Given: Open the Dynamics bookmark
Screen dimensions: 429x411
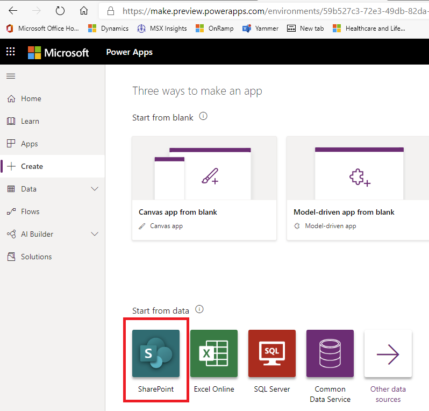Looking at the screenshot, I should [x=109, y=29].
